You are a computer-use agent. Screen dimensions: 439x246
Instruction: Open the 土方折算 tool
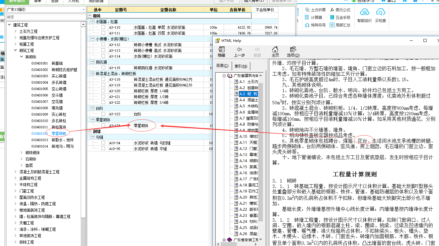coord(315,10)
